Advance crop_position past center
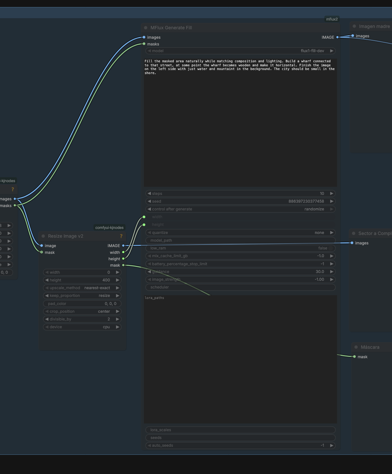The height and width of the screenshot is (474, 392). coord(117,311)
